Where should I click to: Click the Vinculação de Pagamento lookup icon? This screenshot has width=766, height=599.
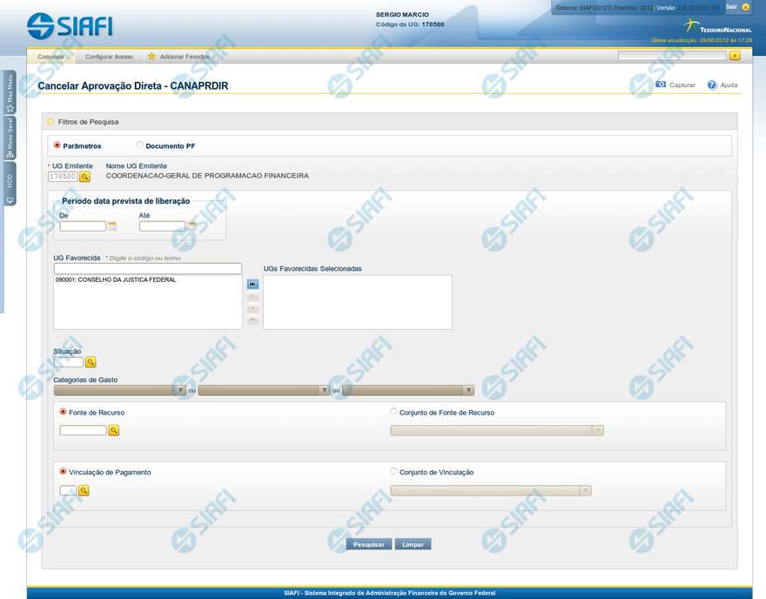84,491
